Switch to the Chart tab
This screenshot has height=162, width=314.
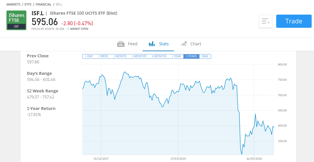[191, 44]
